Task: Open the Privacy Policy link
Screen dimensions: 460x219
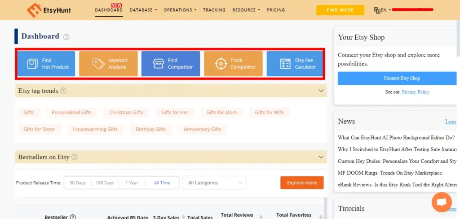Action: [416, 92]
